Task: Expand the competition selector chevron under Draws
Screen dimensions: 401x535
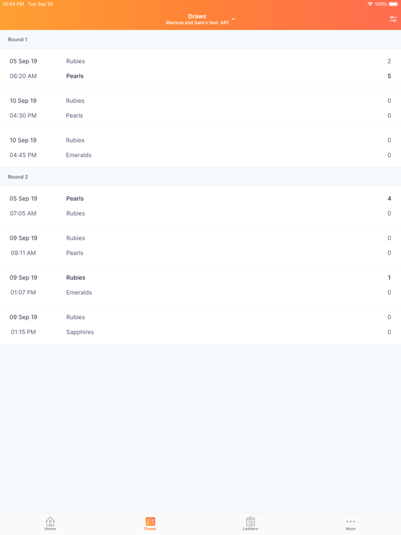Action: (233, 19)
